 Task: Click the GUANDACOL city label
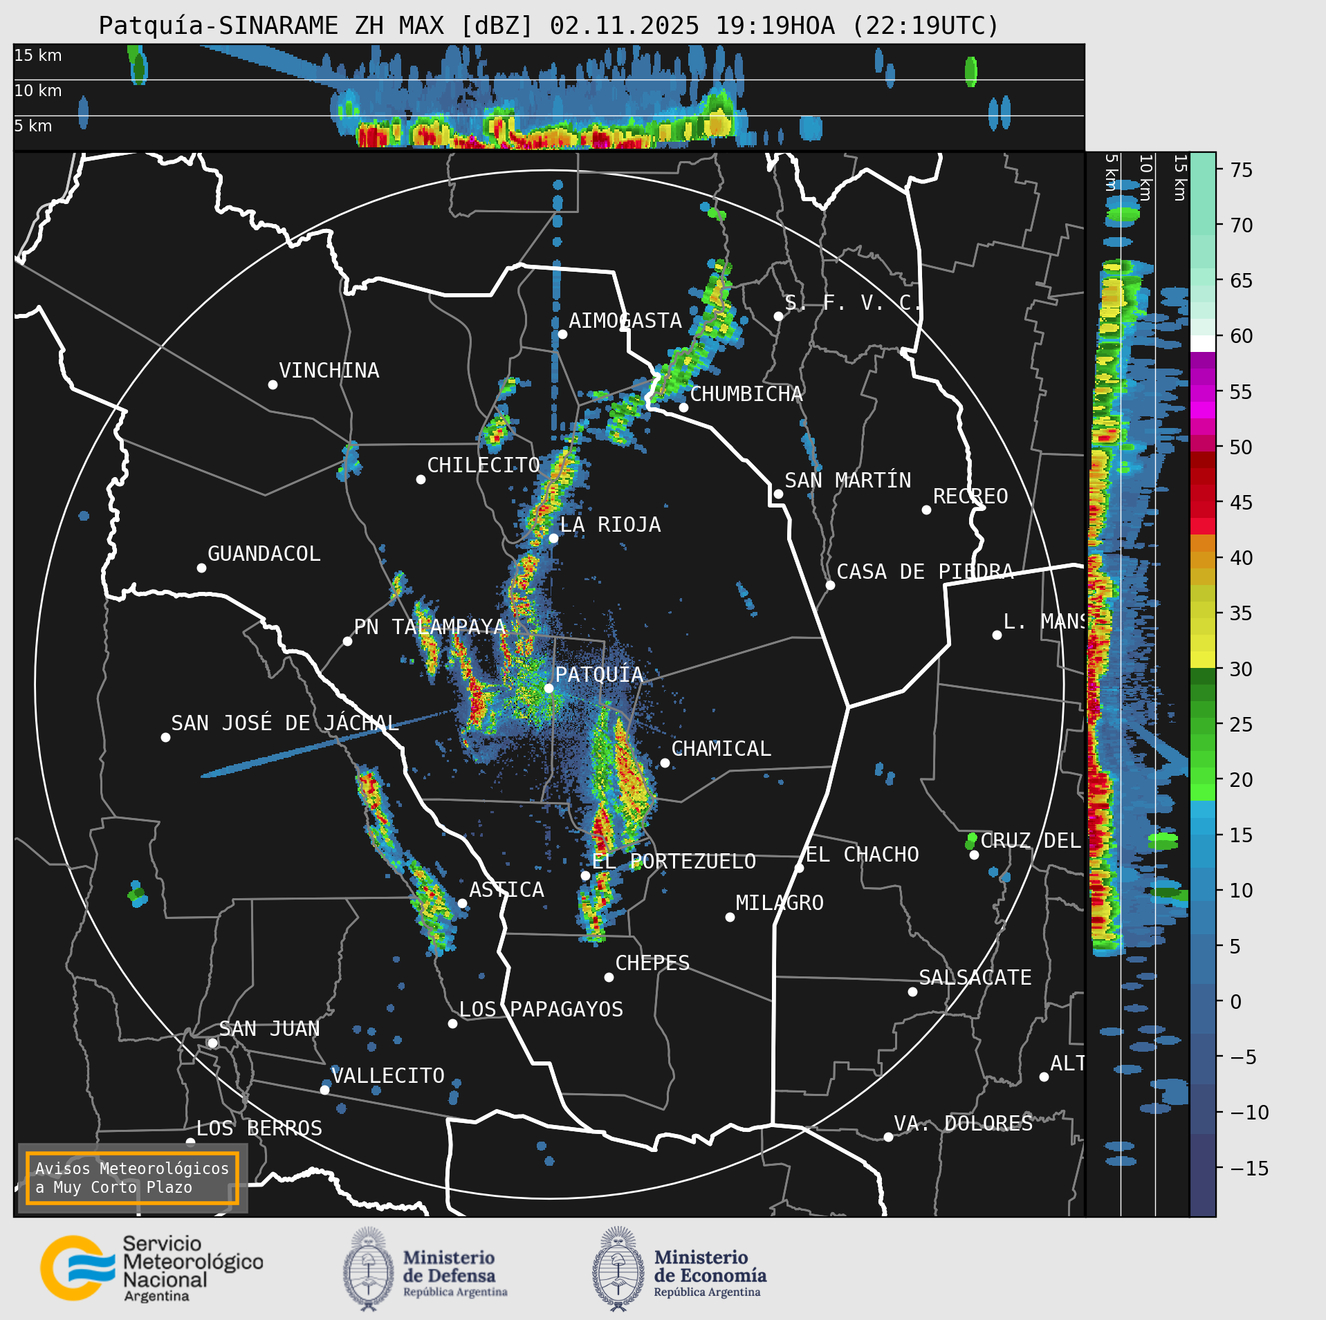[264, 554]
